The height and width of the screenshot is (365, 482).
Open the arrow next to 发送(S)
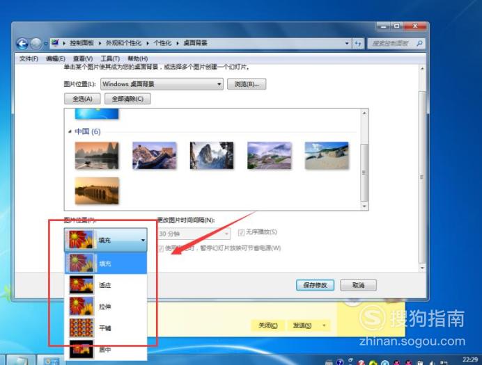coord(324,325)
